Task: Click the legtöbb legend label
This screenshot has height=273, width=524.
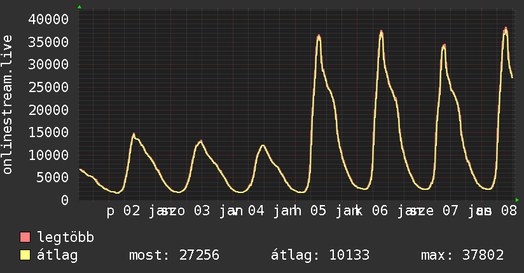Action: click(x=66, y=237)
